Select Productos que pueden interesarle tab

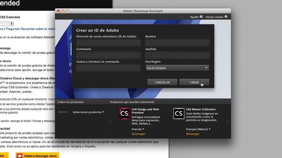[x=132, y=102]
